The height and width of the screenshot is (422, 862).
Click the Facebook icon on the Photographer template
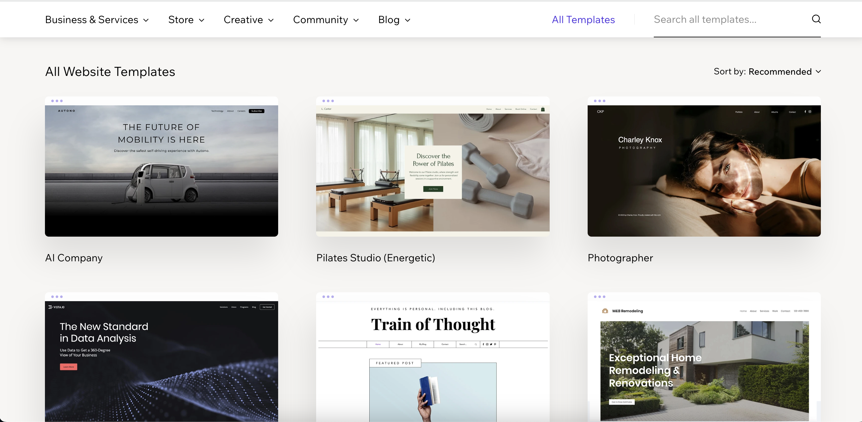tap(805, 112)
